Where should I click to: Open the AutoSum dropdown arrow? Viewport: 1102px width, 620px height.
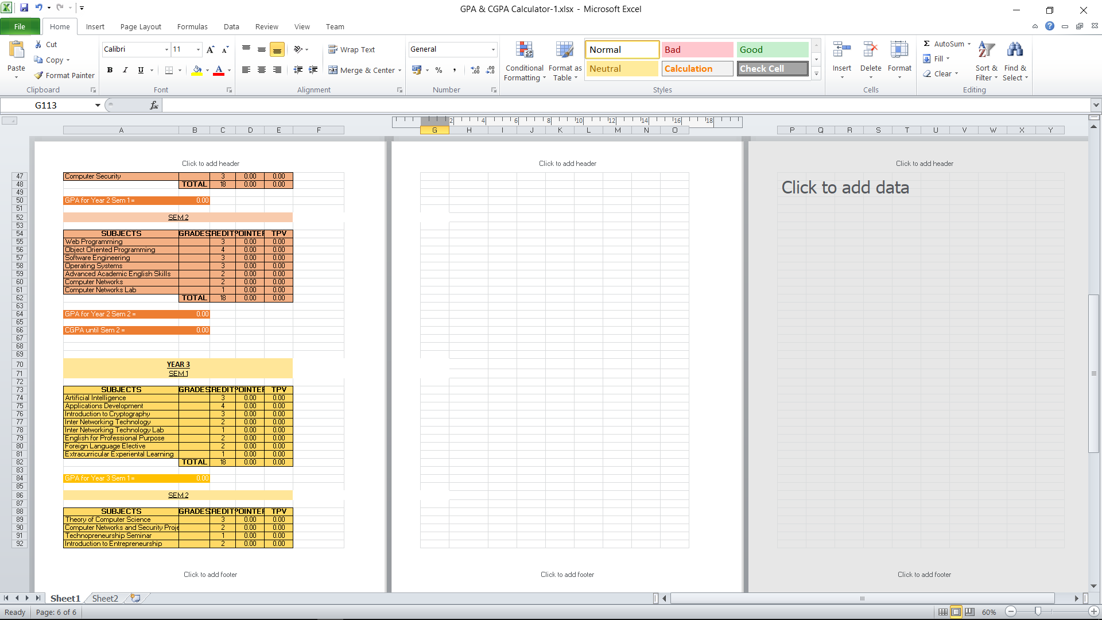pyautogui.click(x=969, y=44)
